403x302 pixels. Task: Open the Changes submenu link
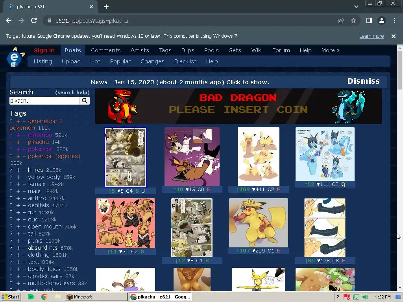(x=152, y=61)
